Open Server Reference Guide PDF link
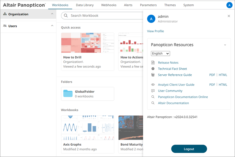This screenshot has height=157, width=235. pyautogui.click(x=212, y=75)
